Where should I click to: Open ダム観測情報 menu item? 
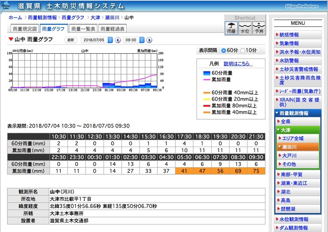[298, 228]
